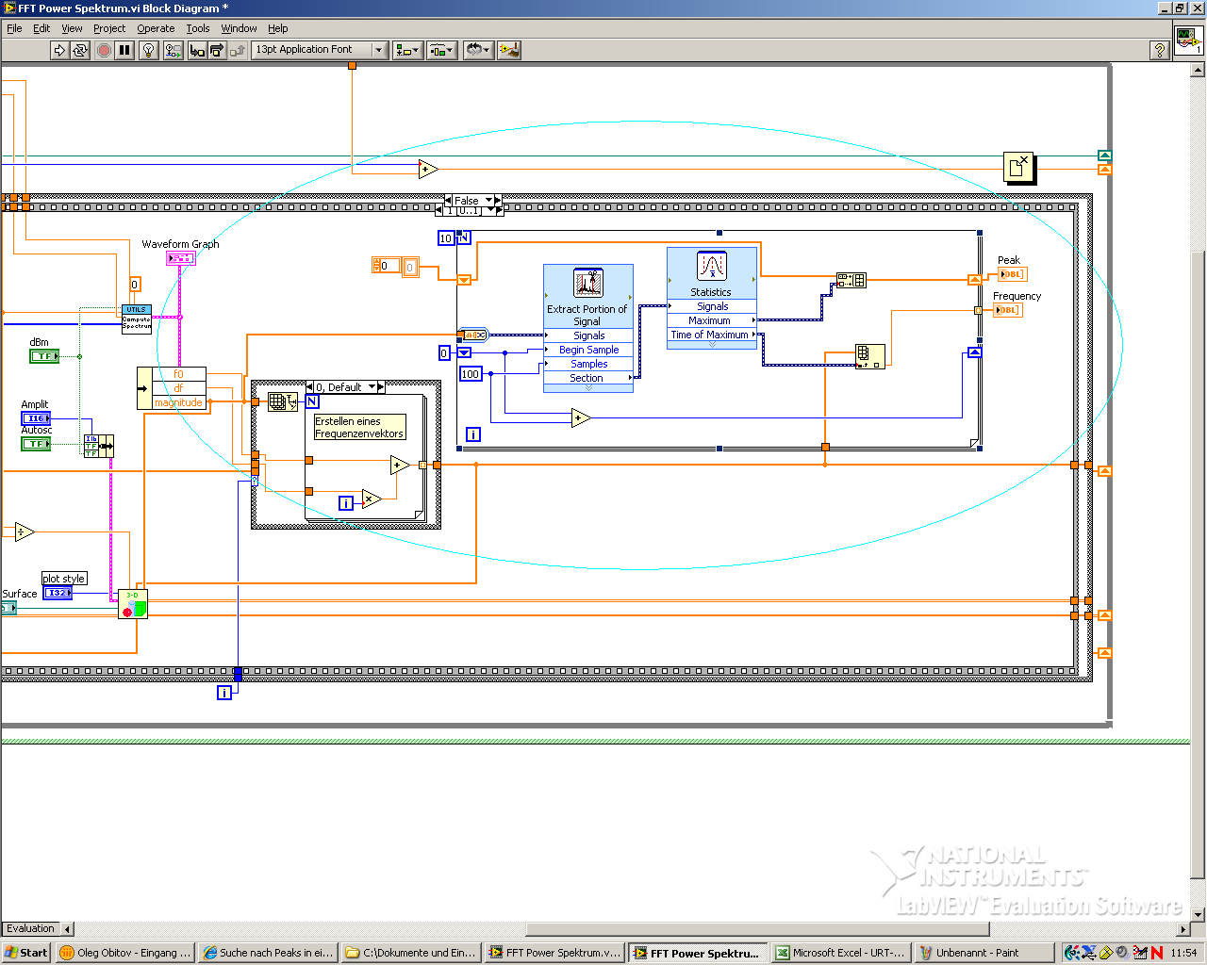Screen dimensions: 1207x965
Task: Toggle Highlight Execution light bulb
Action: click(148, 50)
